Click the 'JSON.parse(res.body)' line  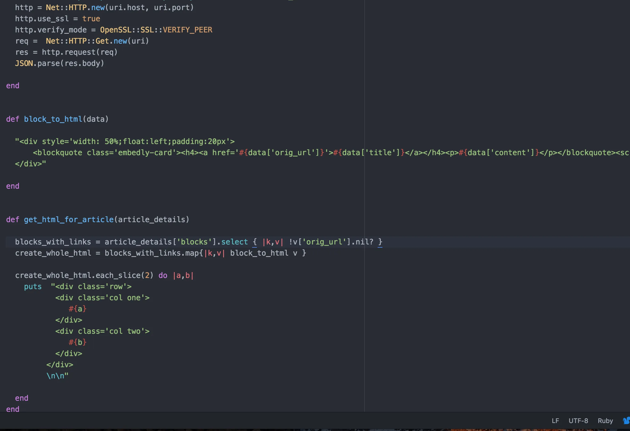[x=59, y=64]
